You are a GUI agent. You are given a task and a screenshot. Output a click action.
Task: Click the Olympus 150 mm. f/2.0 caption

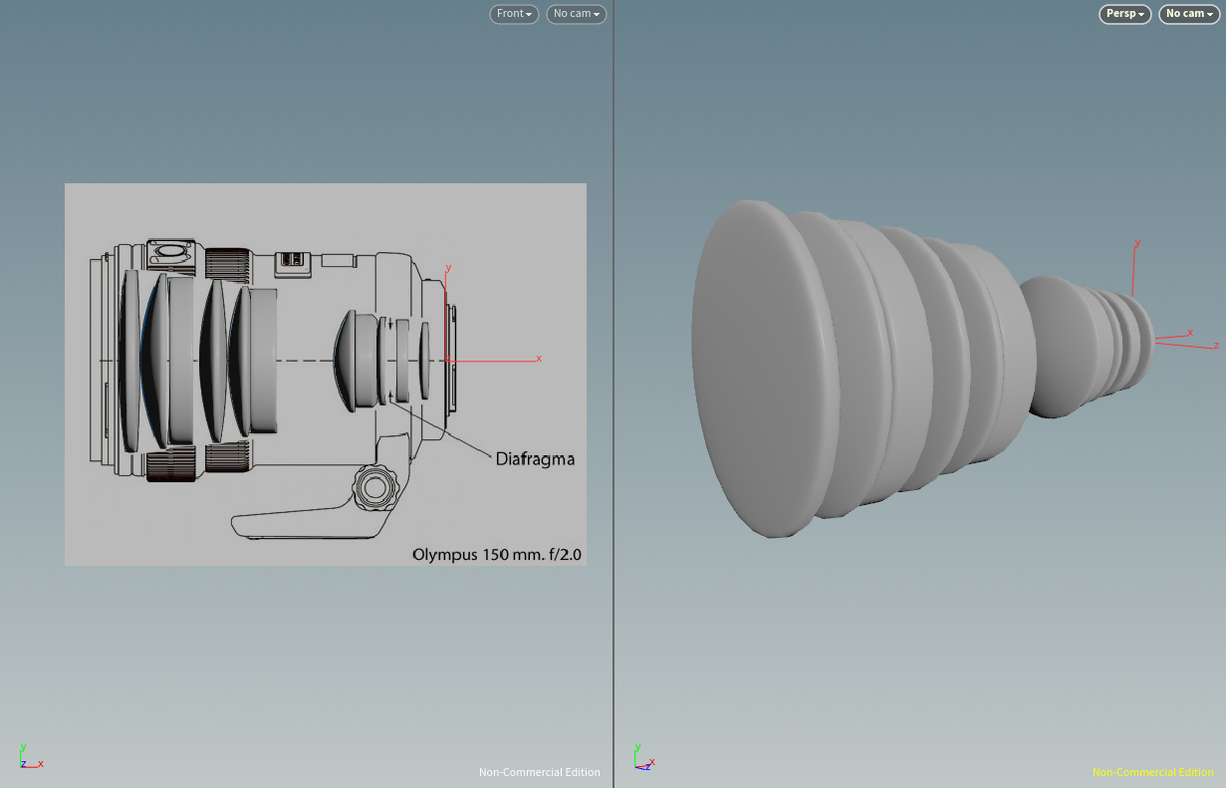coord(497,554)
